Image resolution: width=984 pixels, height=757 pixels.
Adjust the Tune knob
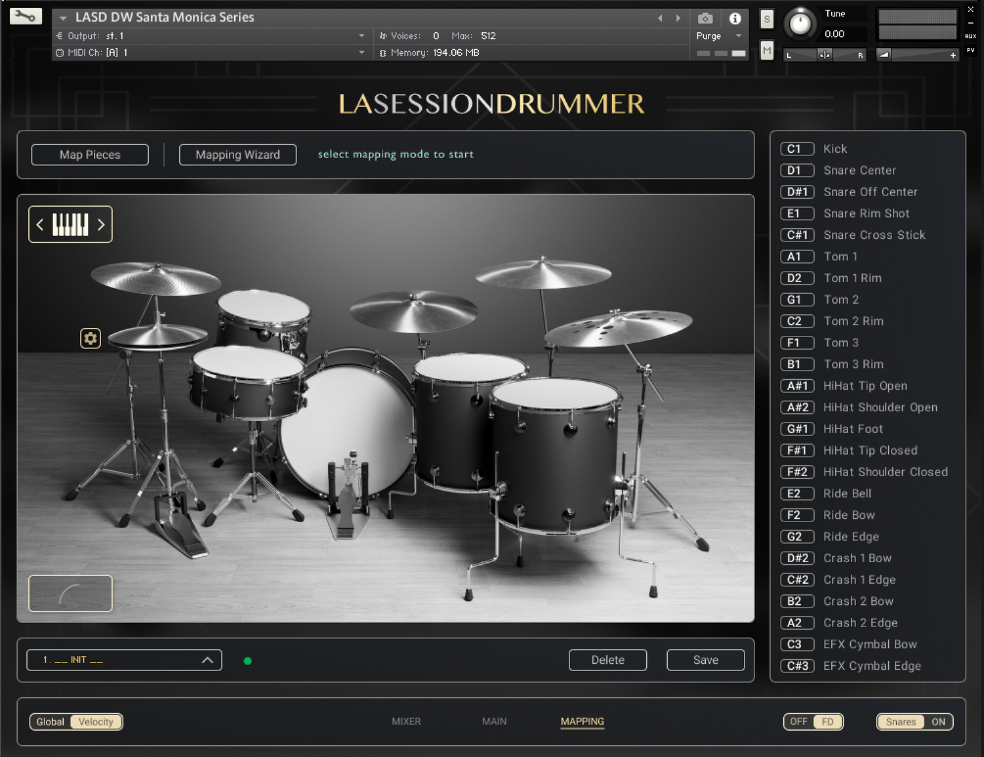coord(800,24)
